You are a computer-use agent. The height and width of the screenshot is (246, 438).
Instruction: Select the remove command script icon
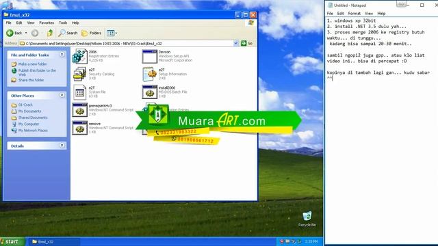point(79,128)
